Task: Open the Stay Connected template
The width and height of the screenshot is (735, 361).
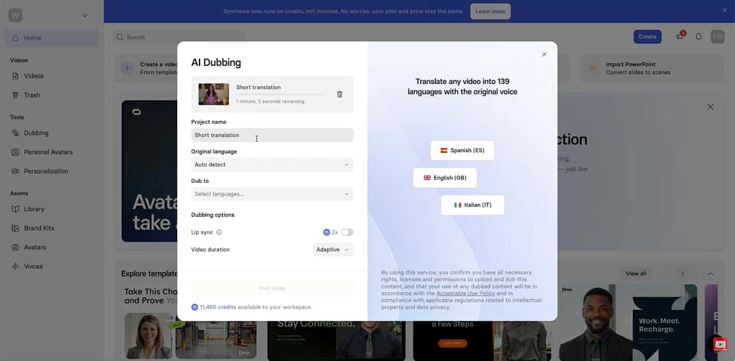Action: (336, 340)
